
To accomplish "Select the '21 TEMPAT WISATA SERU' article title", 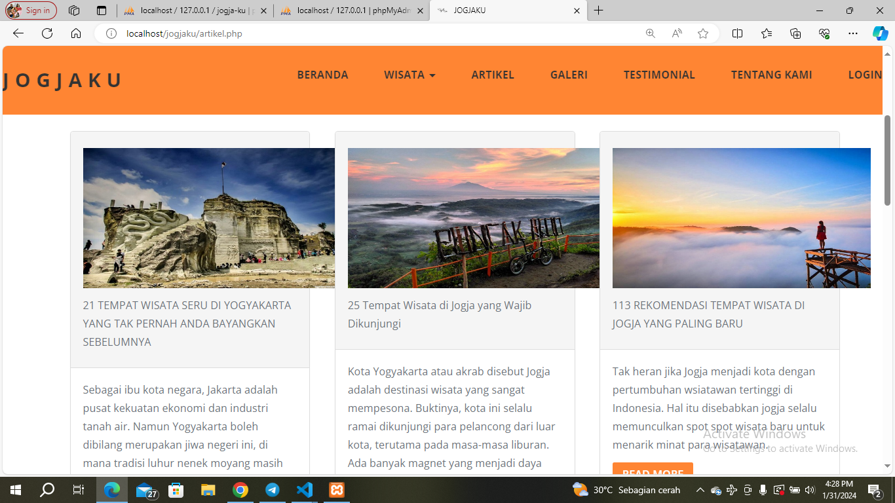I will (187, 324).
